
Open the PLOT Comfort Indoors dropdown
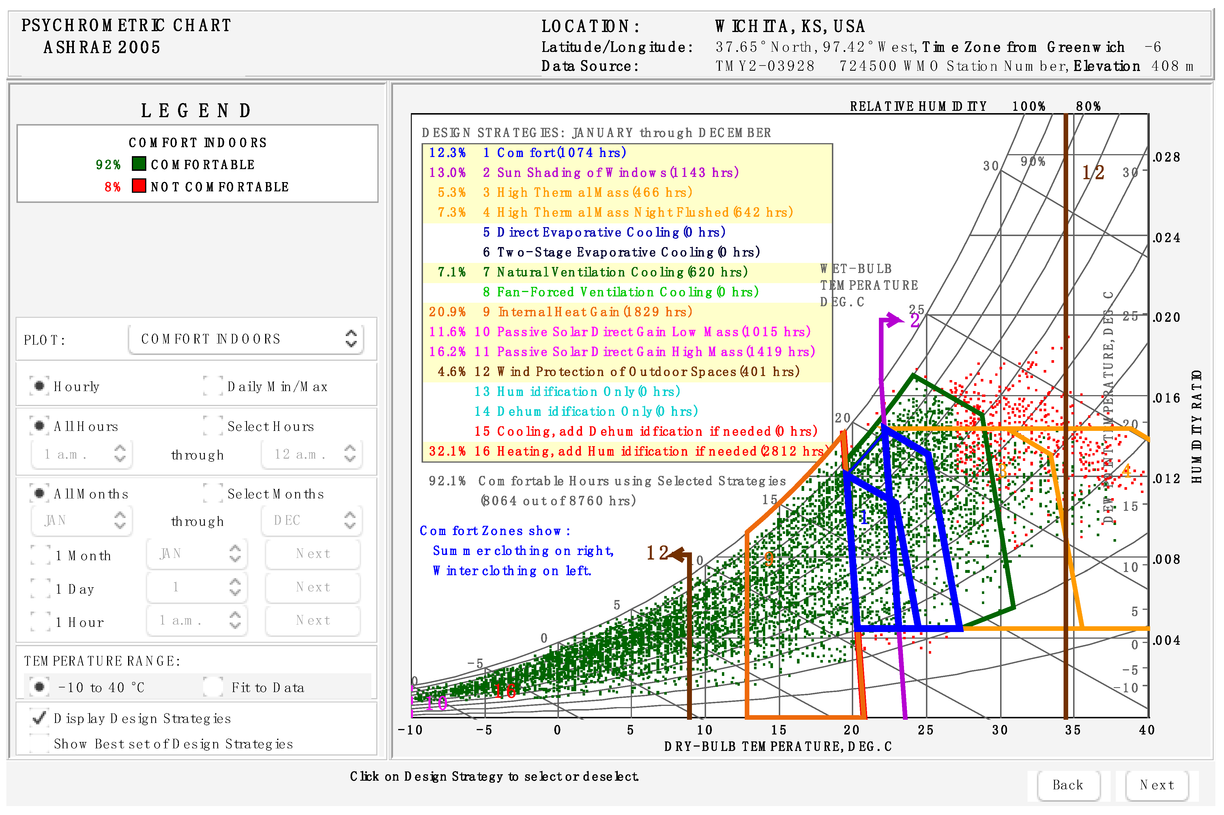pos(246,339)
